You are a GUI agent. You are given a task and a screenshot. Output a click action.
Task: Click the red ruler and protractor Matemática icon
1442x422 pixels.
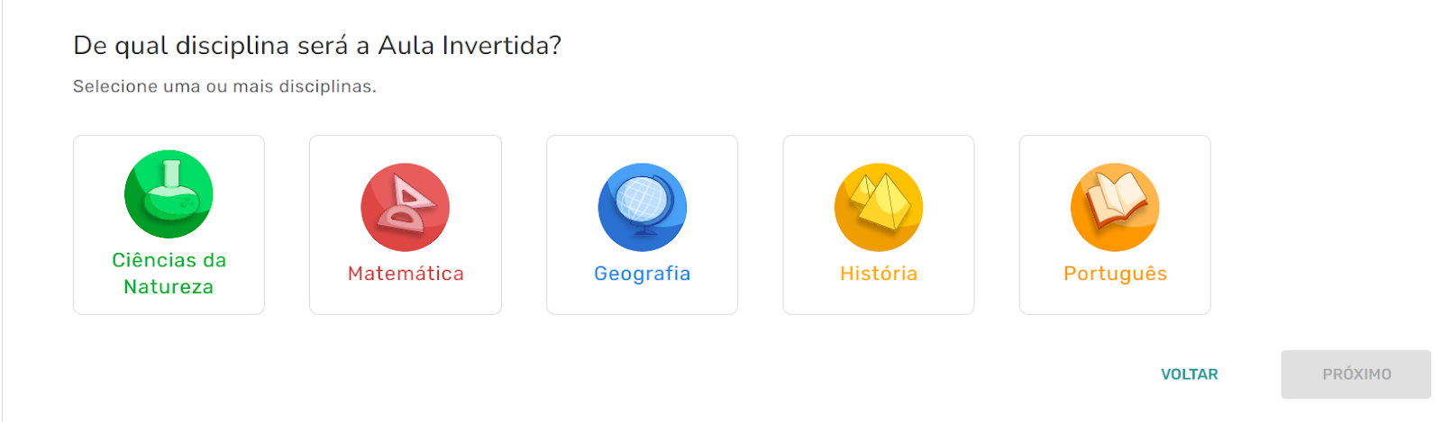pyautogui.click(x=406, y=207)
